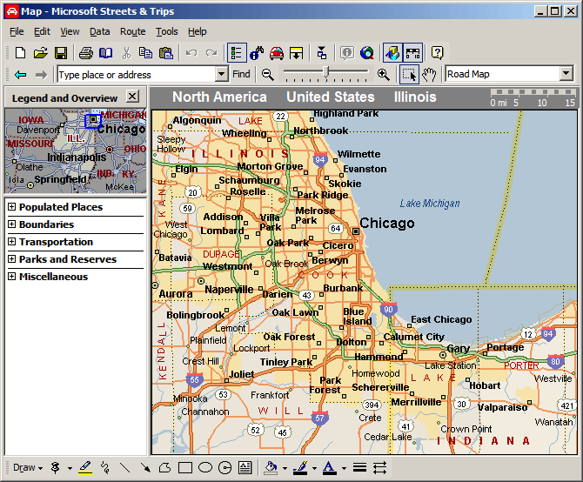
Task: Cut the selection with scissors icon
Action: 127,53
